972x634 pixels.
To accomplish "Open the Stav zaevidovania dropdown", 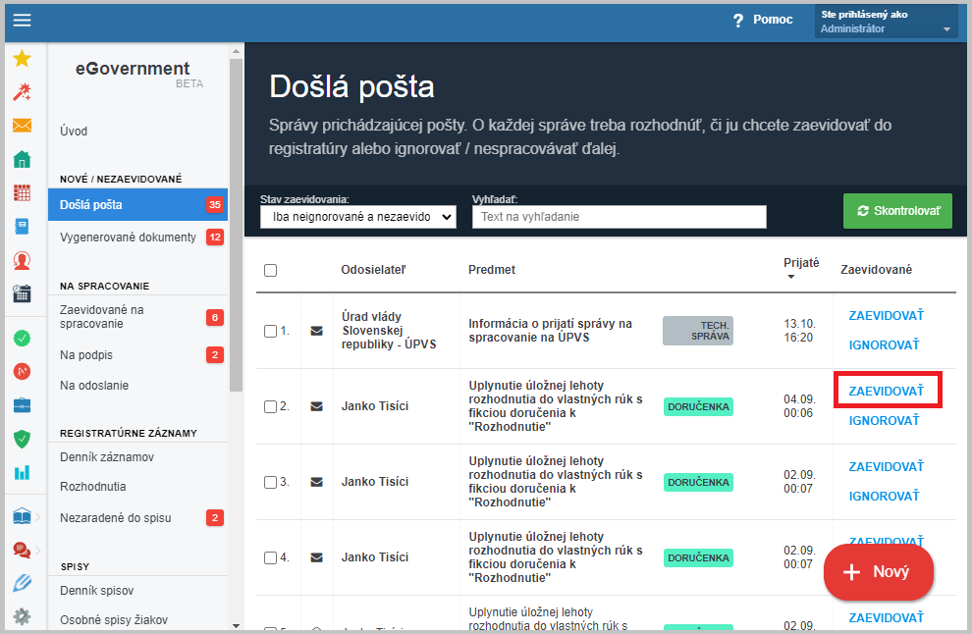I will point(358,217).
